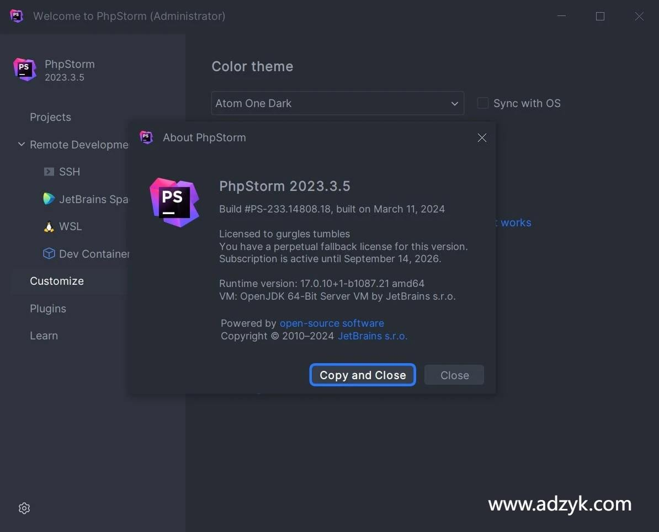This screenshot has width=659, height=532.
Task: Open the Projects tab
Action: click(x=50, y=117)
